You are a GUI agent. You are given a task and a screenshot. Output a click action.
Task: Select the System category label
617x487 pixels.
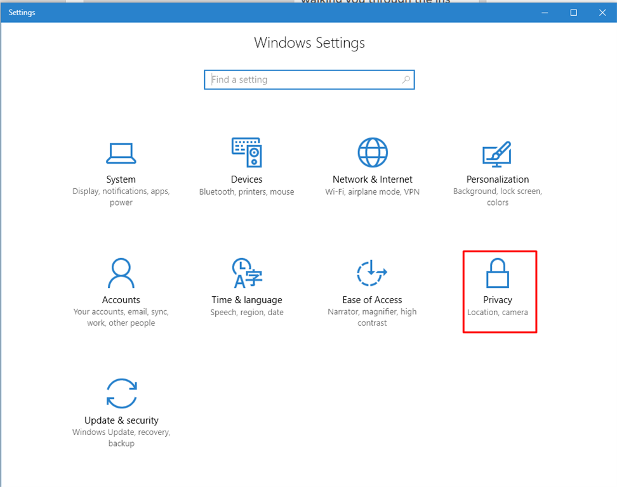[x=121, y=179]
